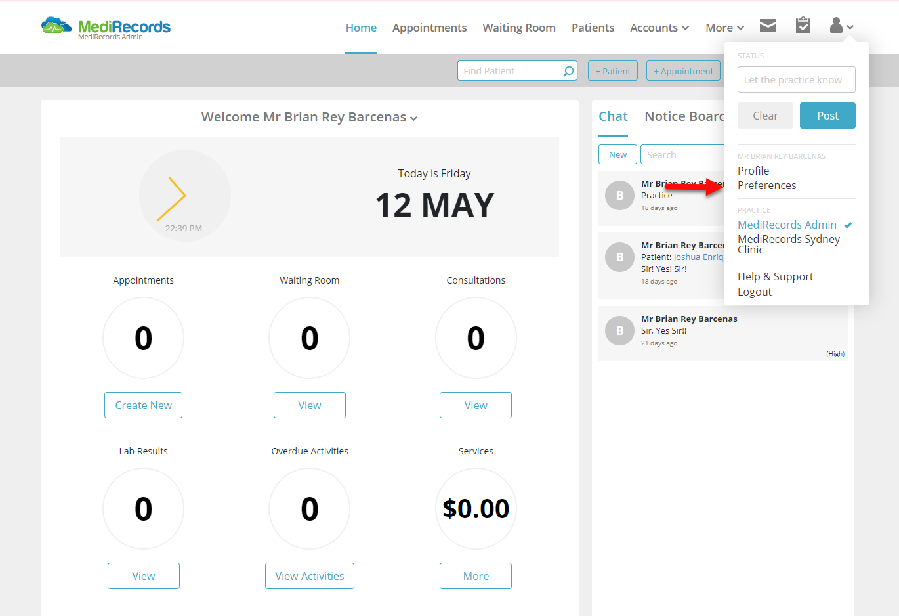Open Preferences in user menu
899x616 pixels.
pos(766,185)
